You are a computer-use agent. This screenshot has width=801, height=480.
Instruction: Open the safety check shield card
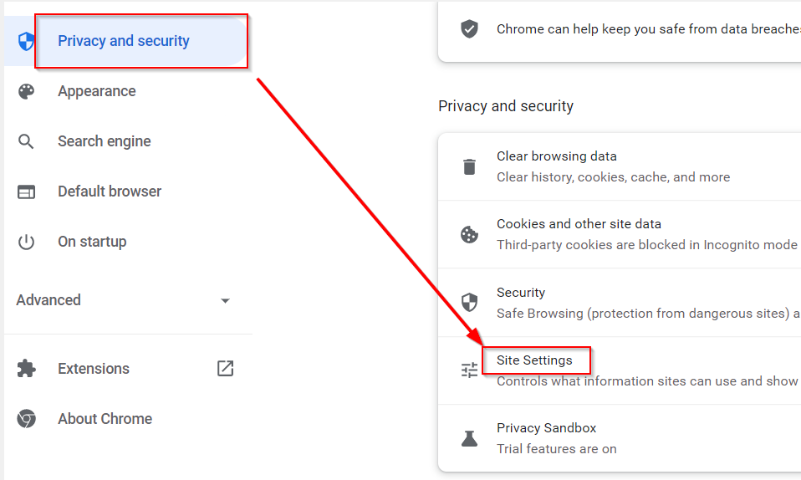619,29
